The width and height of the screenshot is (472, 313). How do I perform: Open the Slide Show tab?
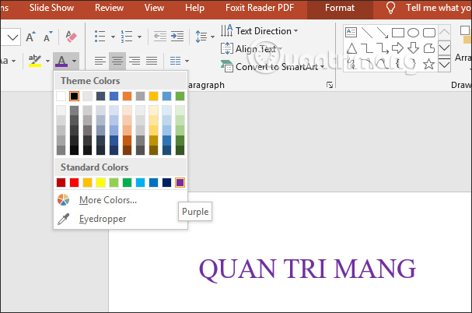(x=51, y=8)
